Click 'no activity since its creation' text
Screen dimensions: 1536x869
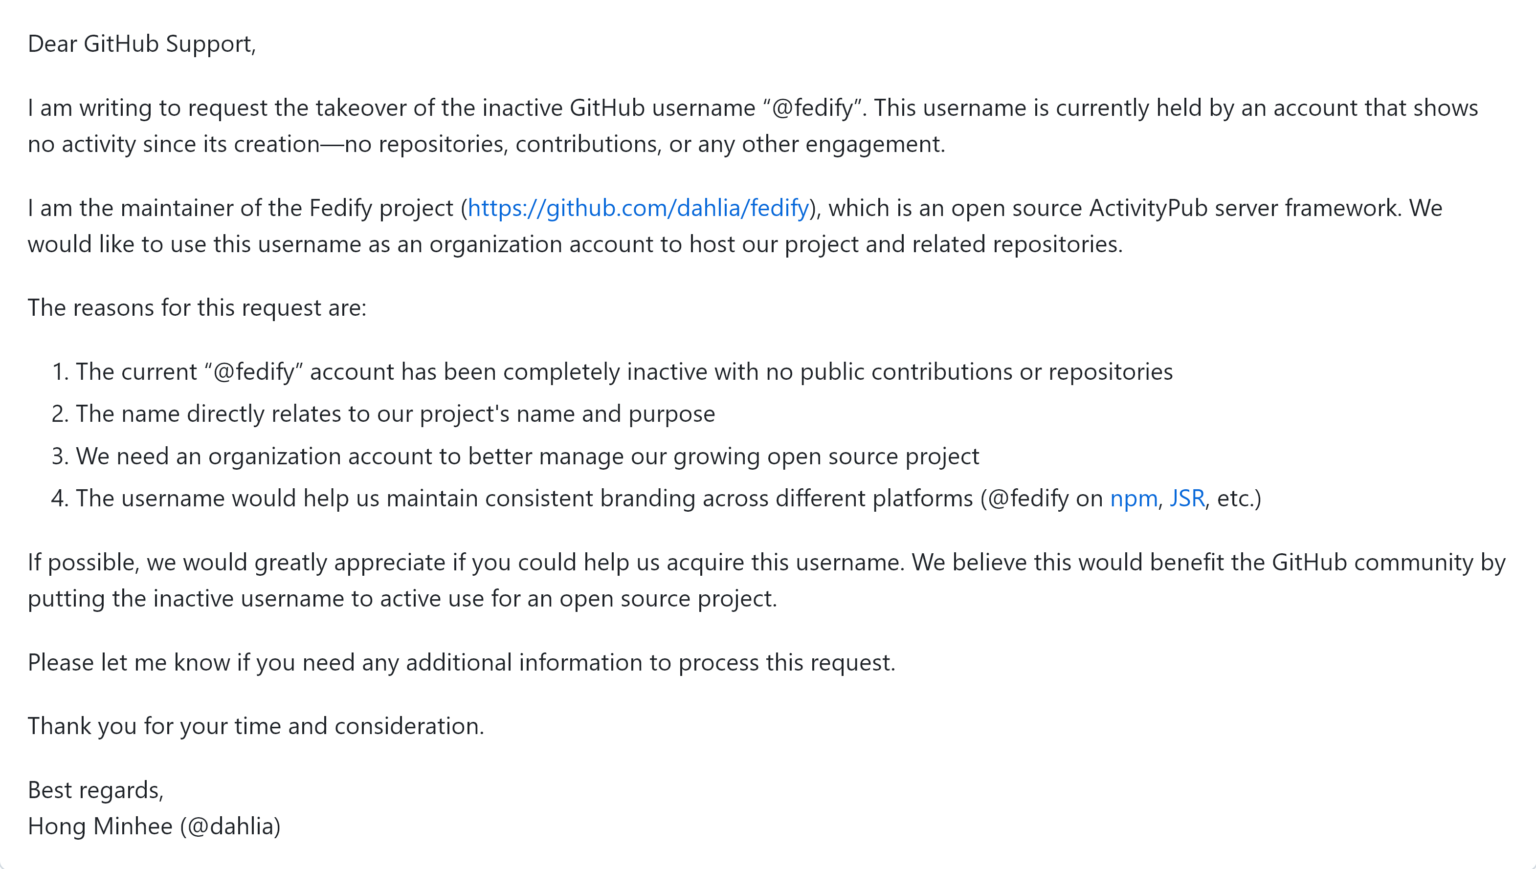point(174,145)
